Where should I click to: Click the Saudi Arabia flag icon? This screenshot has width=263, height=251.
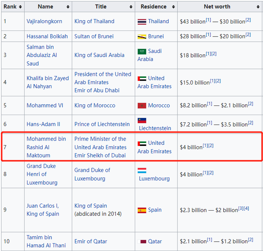coord(142,52)
